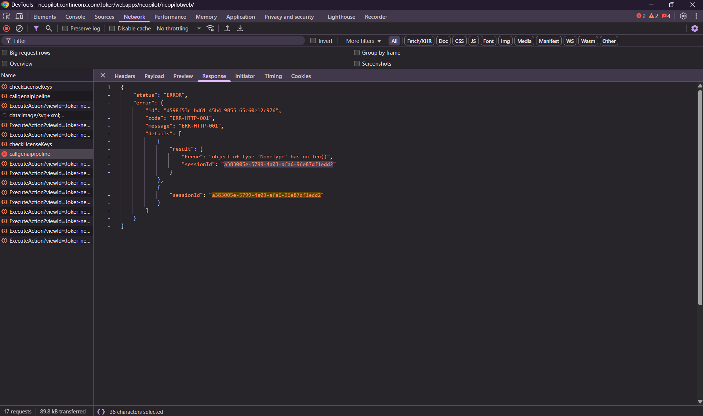The height and width of the screenshot is (416, 703).
Task: Enable the Preserve log checkbox
Action: pos(65,29)
